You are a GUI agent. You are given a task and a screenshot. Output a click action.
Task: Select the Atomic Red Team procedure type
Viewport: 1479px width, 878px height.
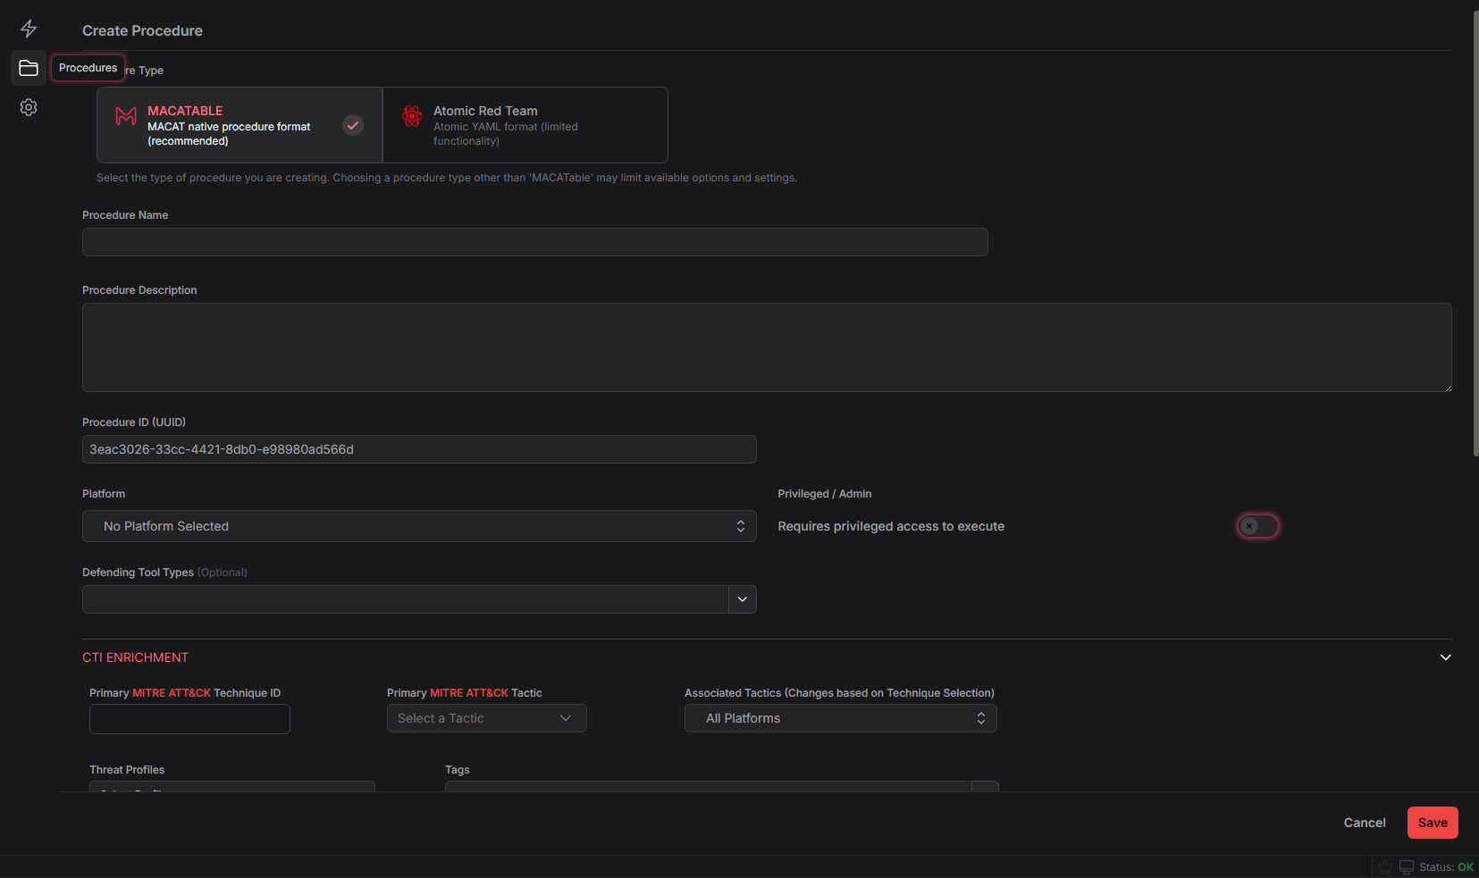pyautogui.click(x=525, y=125)
